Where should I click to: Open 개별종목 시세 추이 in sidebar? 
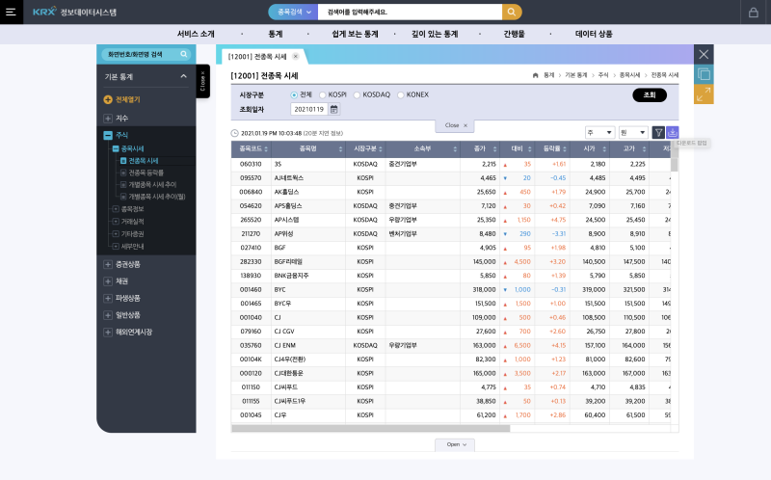(152, 184)
